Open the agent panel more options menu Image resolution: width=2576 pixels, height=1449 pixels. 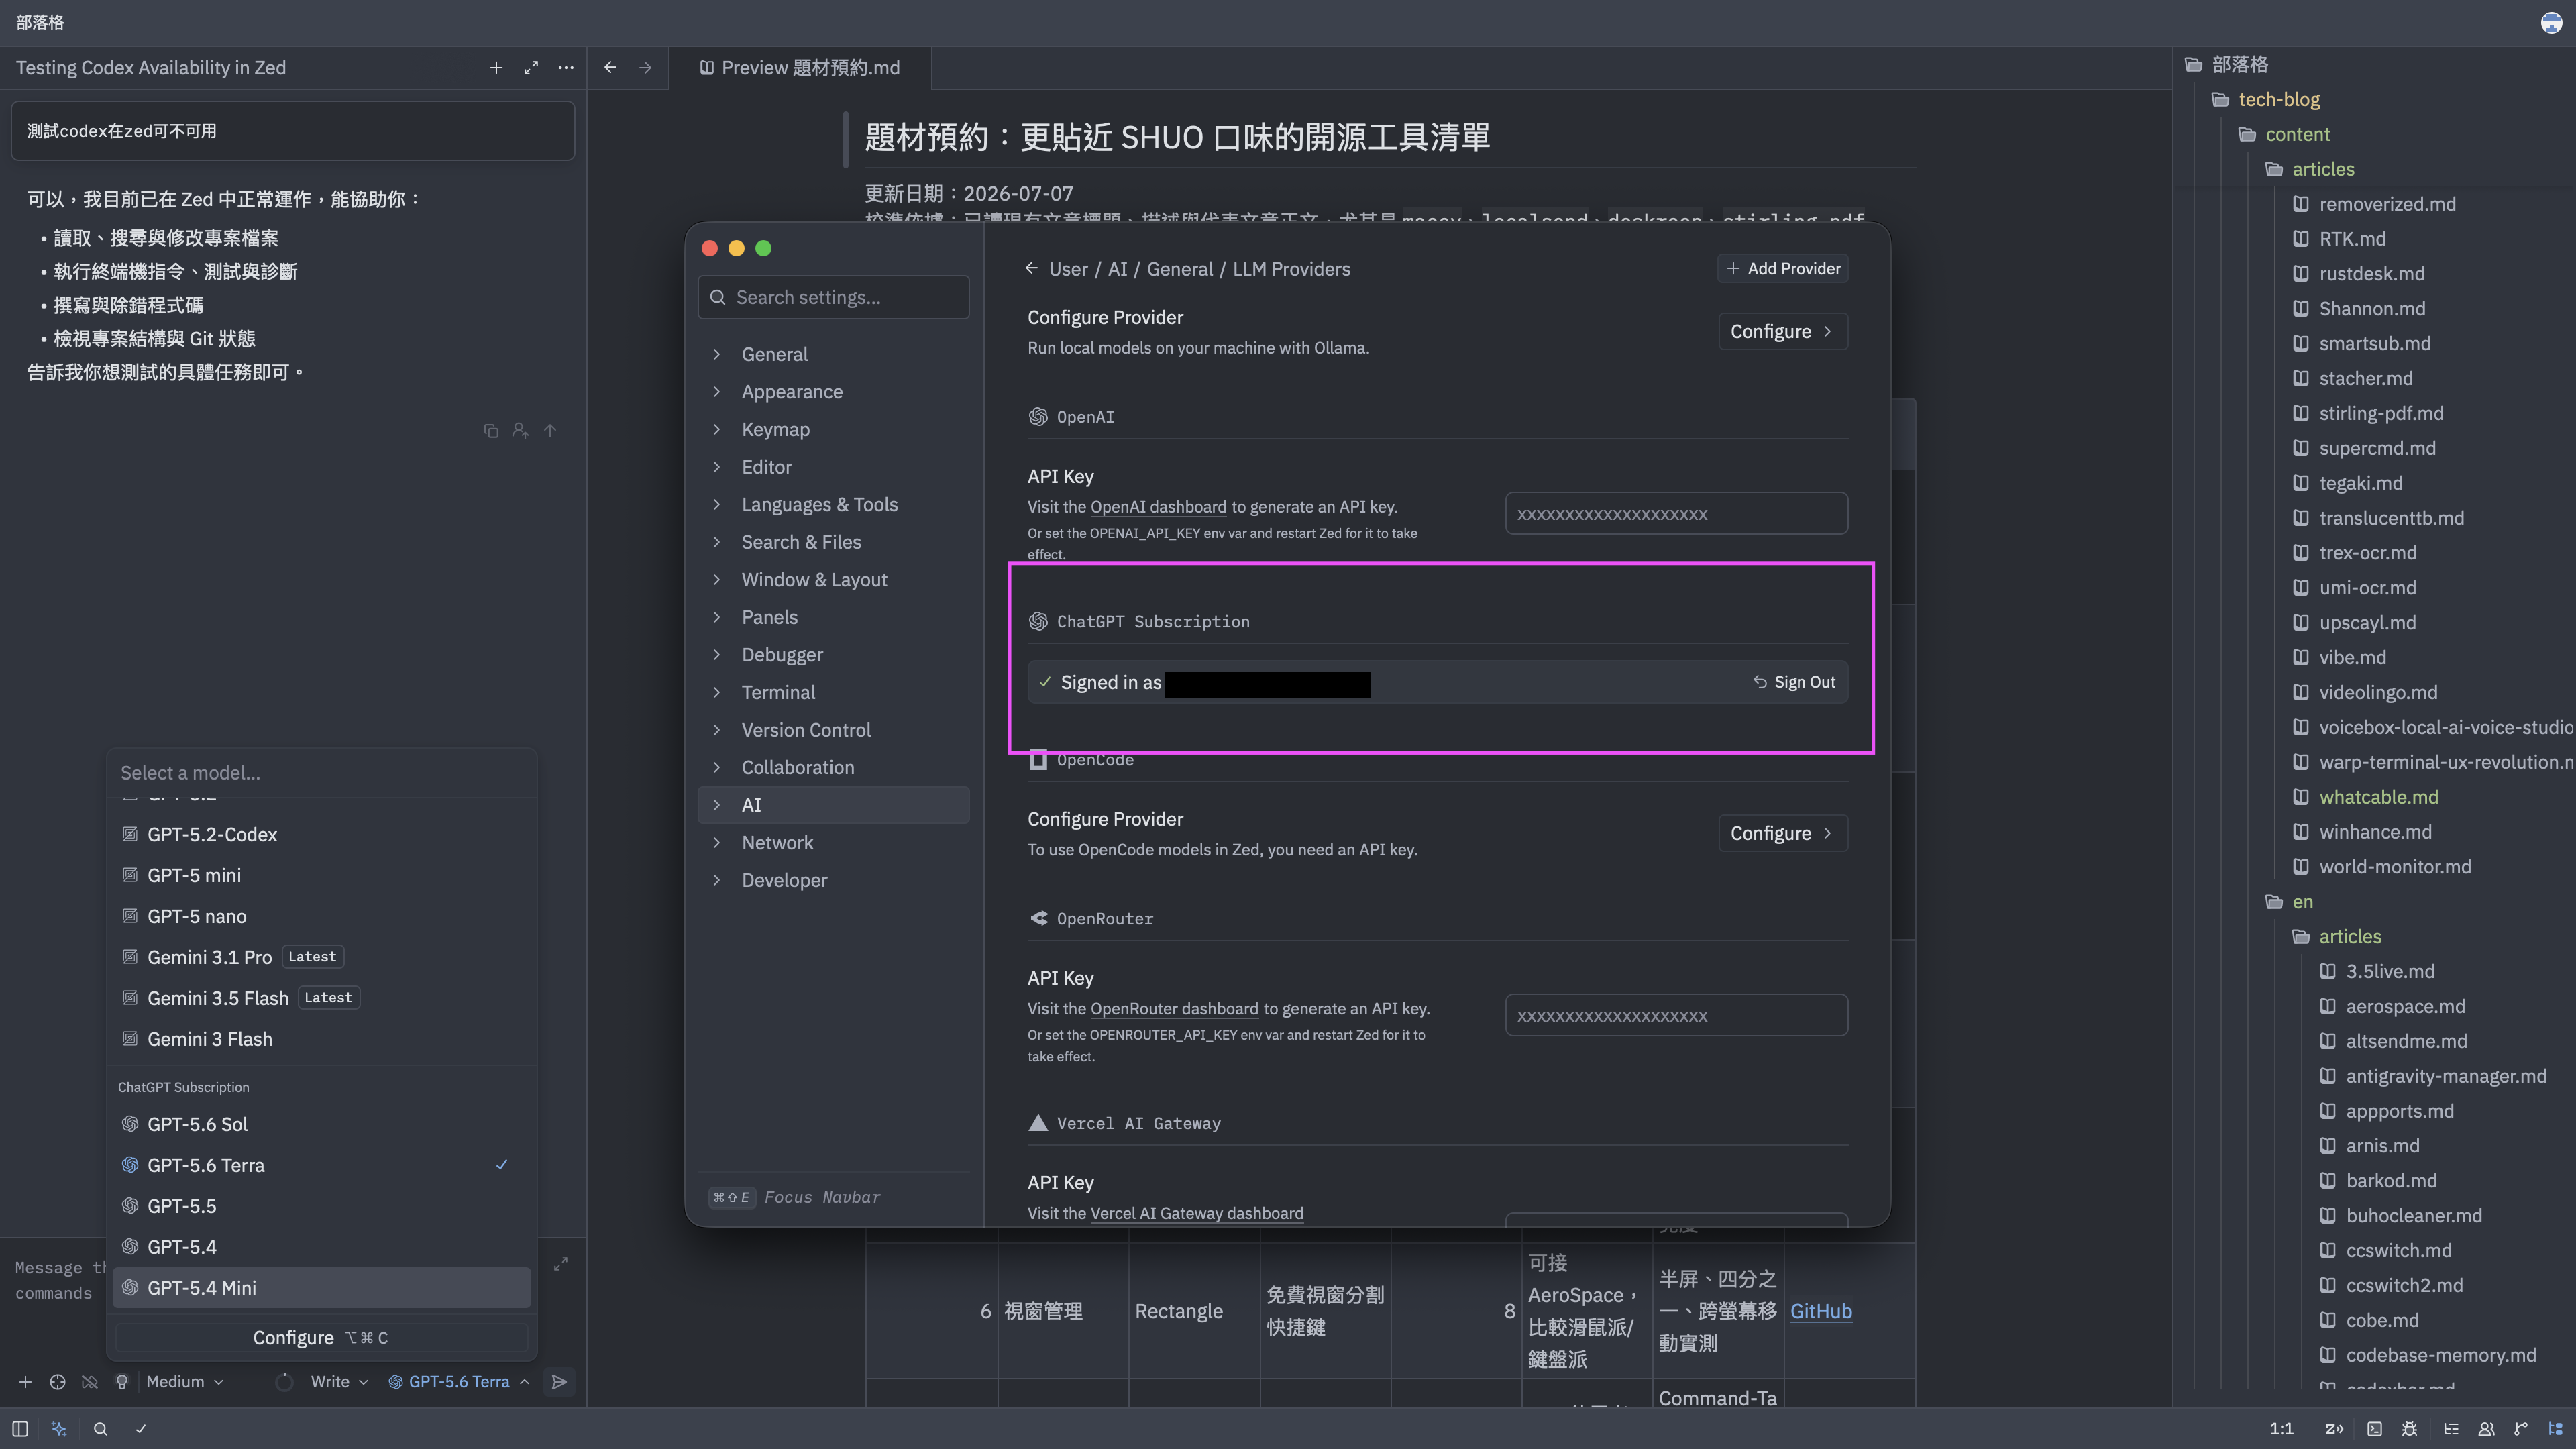[x=566, y=67]
